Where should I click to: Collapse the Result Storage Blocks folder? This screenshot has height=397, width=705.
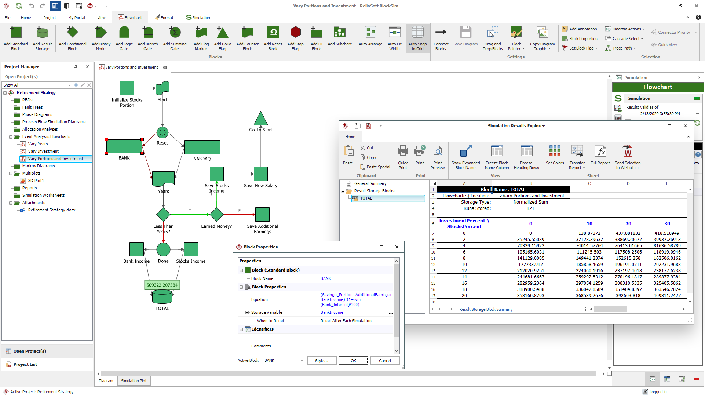click(343, 191)
